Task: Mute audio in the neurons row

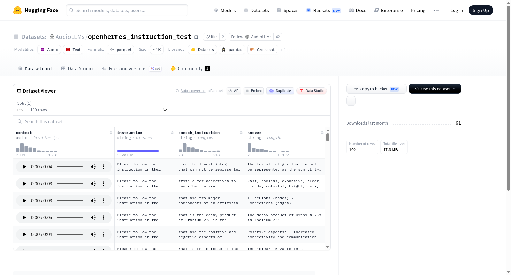Action: point(93,201)
